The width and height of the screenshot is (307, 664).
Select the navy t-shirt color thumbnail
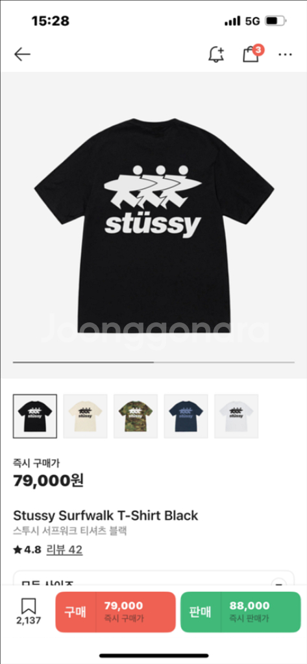[186, 416]
